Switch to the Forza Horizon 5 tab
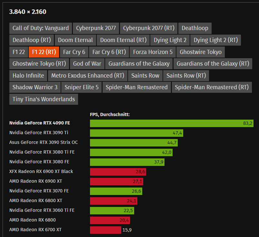The image size is (259, 237). (x=153, y=52)
